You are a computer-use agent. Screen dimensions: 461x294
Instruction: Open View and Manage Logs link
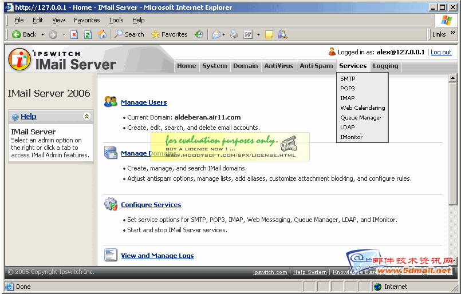(x=157, y=256)
